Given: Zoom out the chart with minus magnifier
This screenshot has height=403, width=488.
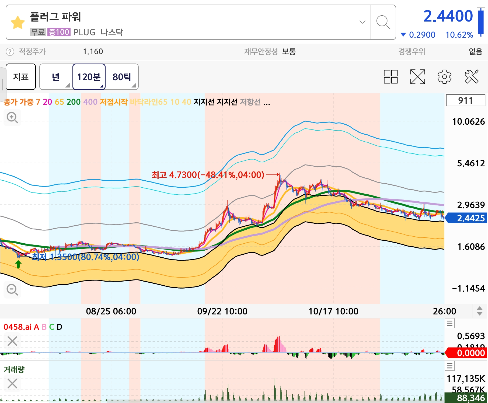Looking at the screenshot, I should [x=12, y=290].
